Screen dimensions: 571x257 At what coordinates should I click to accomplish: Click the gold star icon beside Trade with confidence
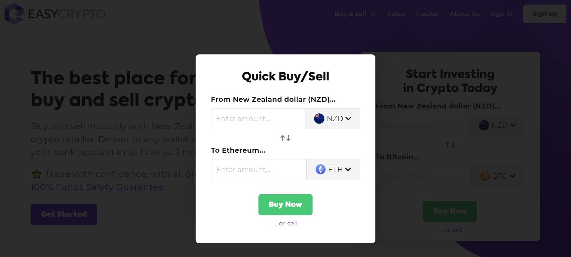[x=37, y=174]
